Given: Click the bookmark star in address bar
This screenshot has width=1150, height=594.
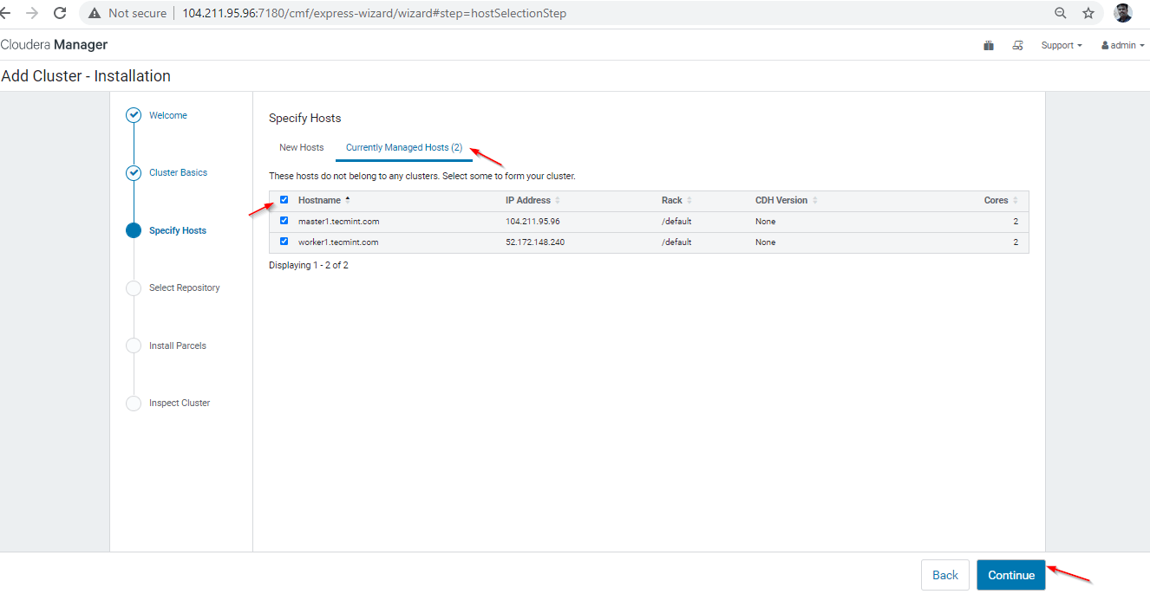Looking at the screenshot, I should (1088, 13).
